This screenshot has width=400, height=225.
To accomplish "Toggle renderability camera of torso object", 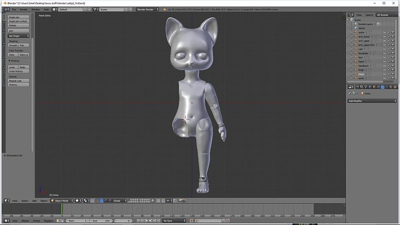I will click(393, 74).
